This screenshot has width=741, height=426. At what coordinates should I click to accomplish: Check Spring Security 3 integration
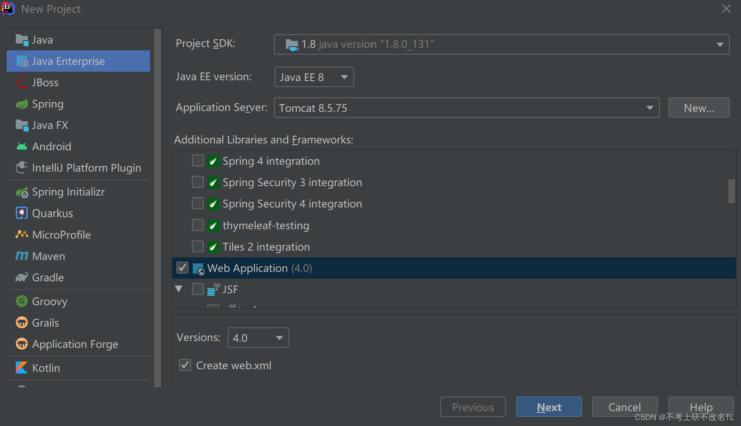198,182
